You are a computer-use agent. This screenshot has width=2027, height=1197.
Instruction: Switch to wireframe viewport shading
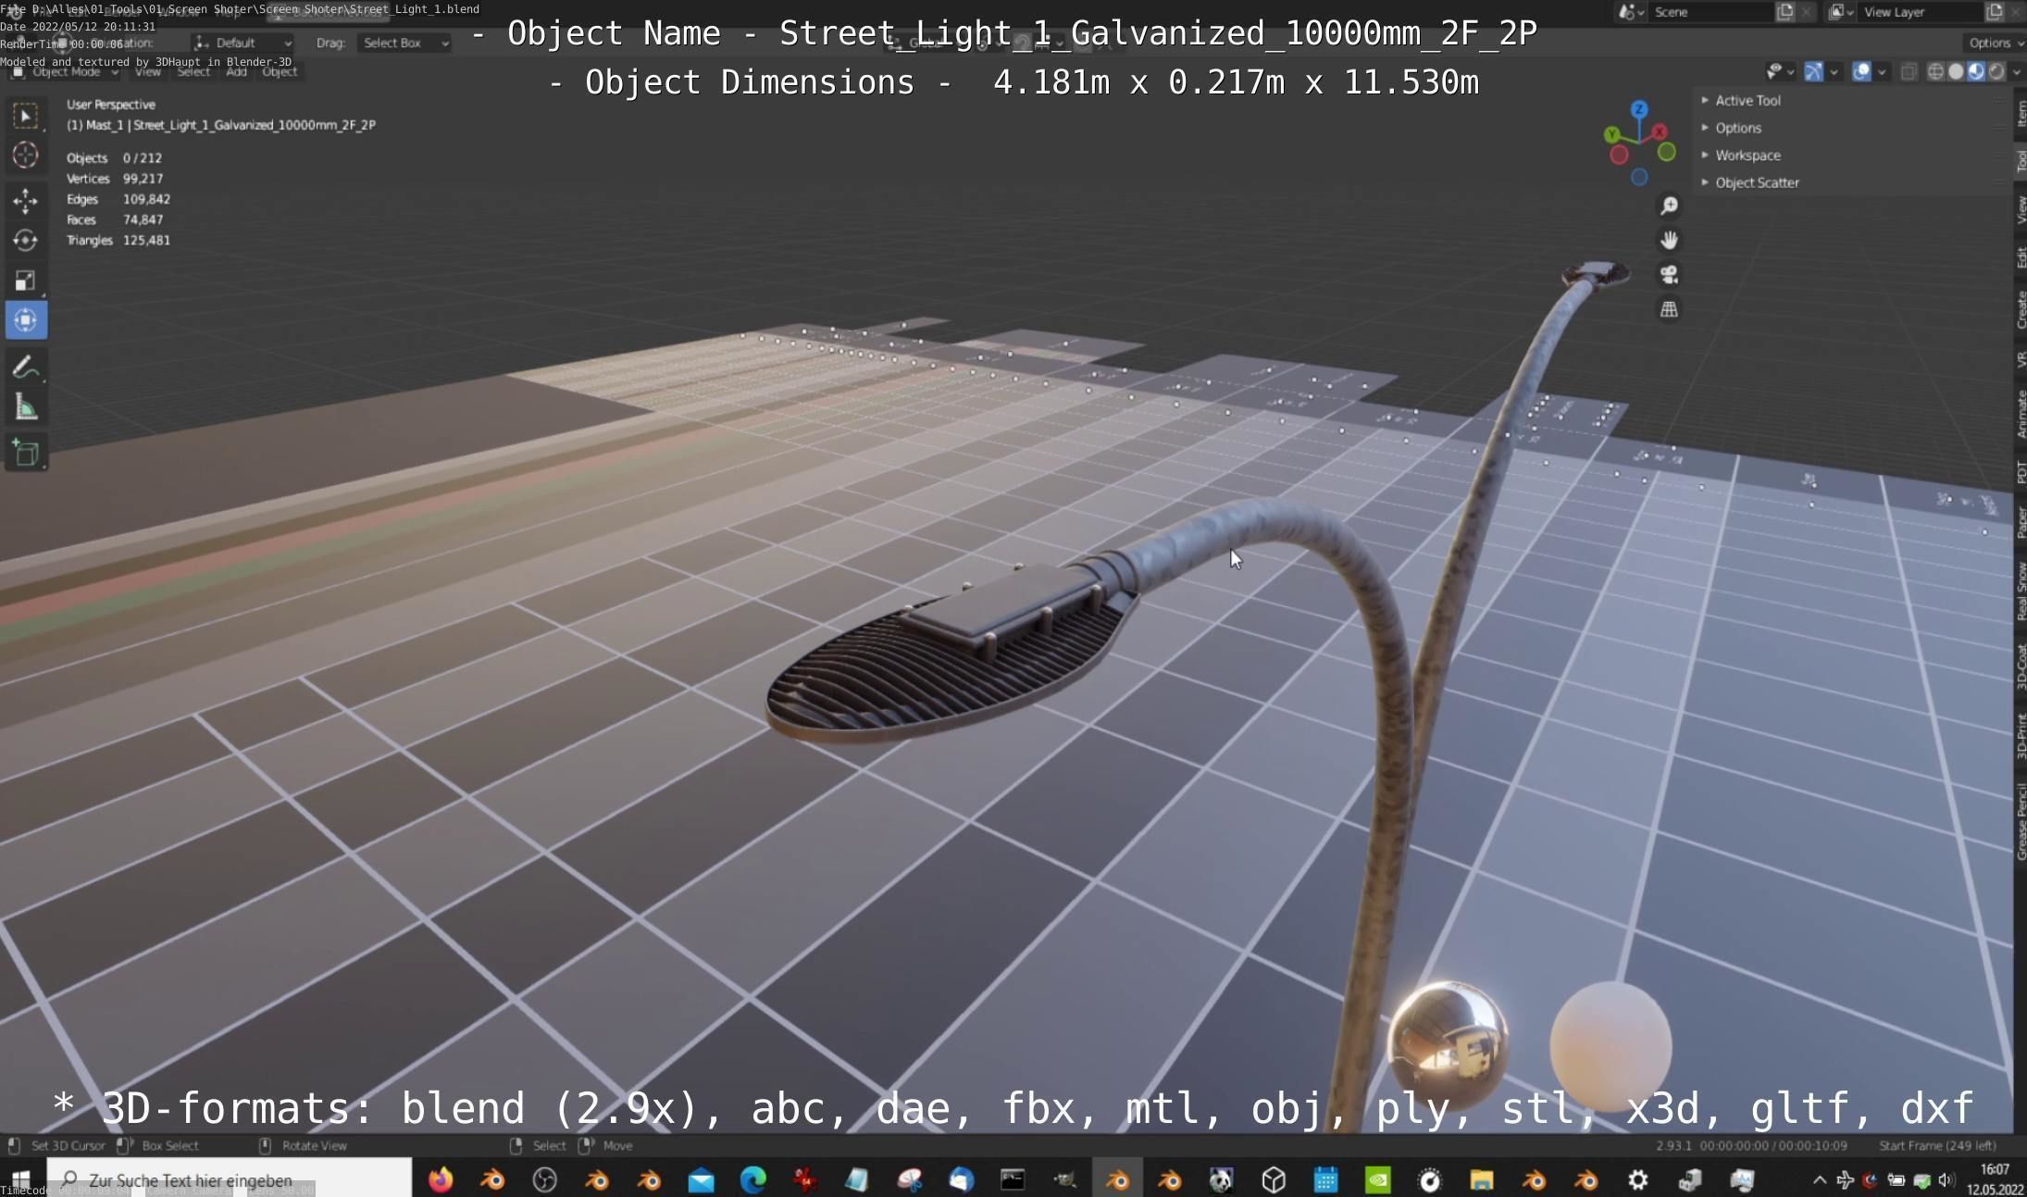(1934, 71)
